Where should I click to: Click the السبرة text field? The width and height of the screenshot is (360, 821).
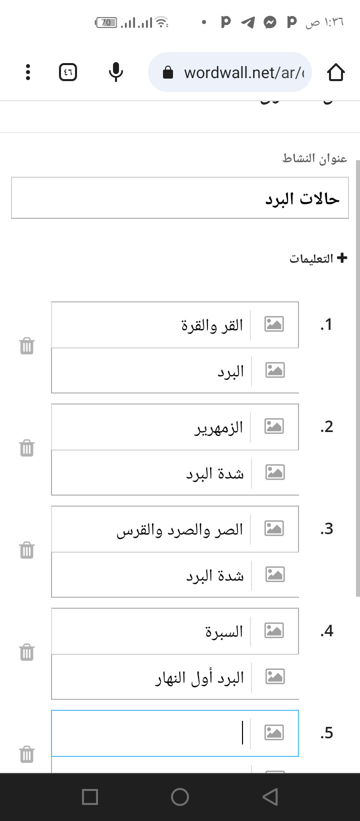pyautogui.click(x=151, y=631)
